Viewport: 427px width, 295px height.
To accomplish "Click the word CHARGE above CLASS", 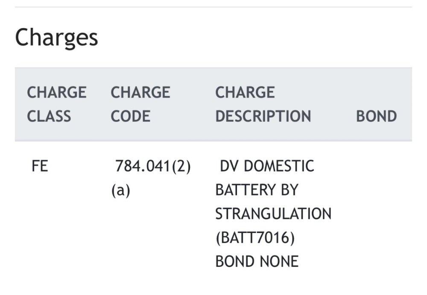I will (56, 92).
